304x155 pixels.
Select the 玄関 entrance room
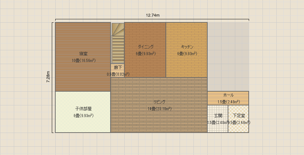tap(218, 119)
